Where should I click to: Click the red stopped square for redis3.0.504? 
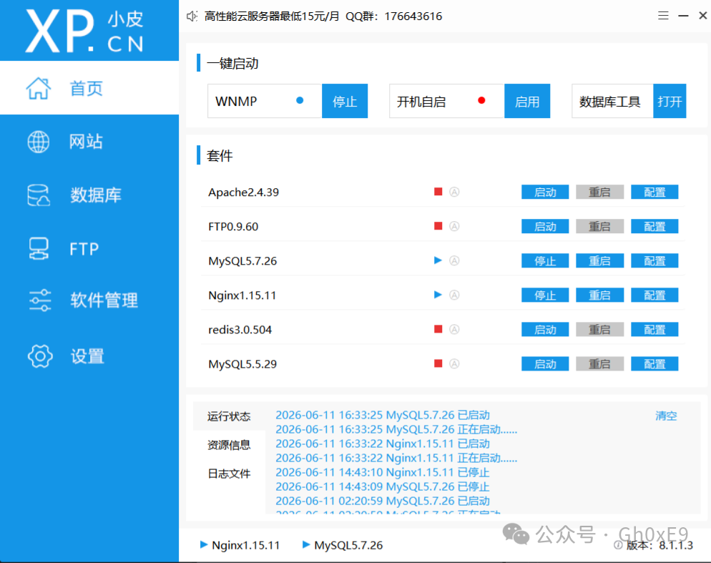(x=438, y=329)
